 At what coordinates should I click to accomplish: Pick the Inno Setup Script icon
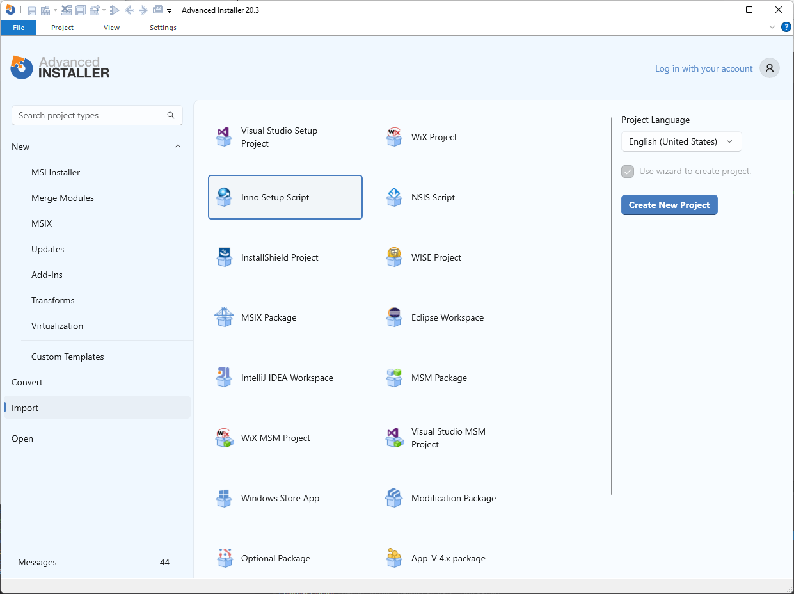pyautogui.click(x=223, y=197)
